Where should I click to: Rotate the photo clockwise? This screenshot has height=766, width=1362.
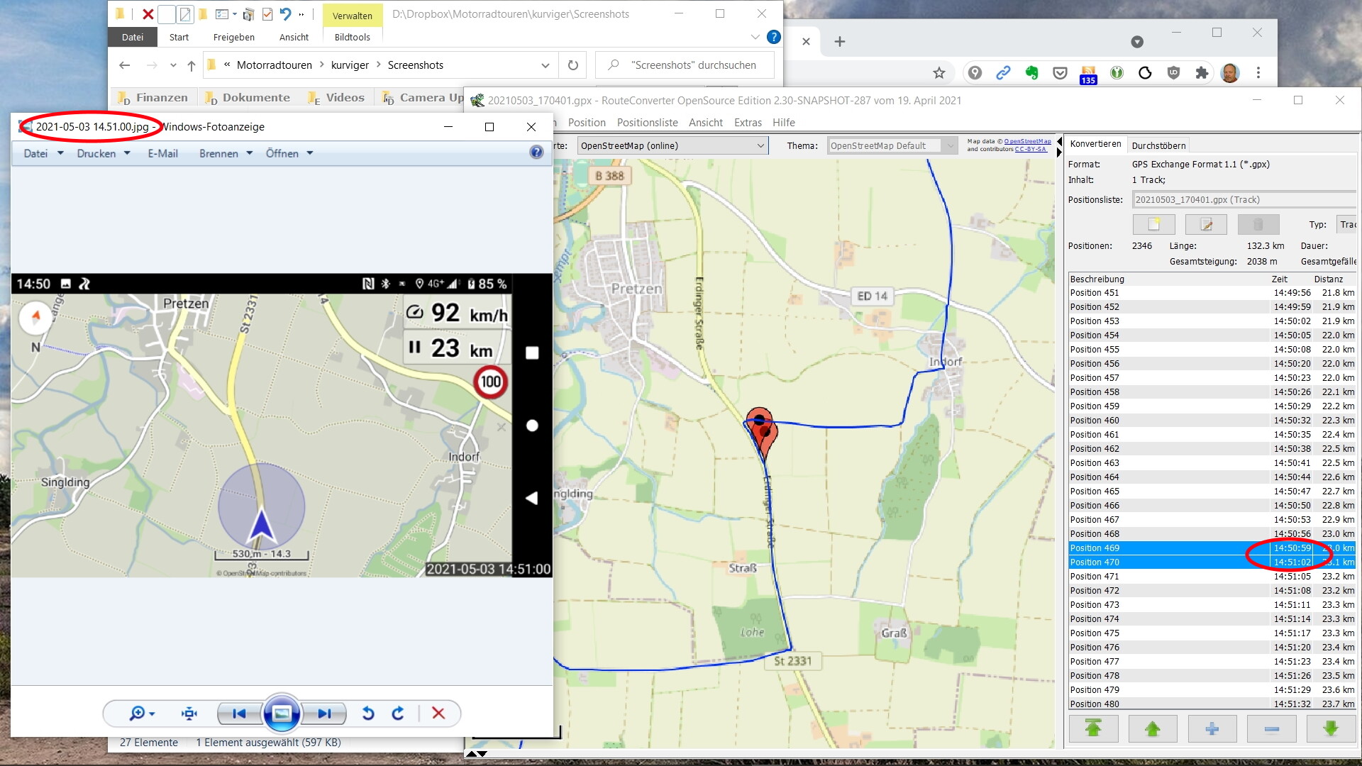398,714
